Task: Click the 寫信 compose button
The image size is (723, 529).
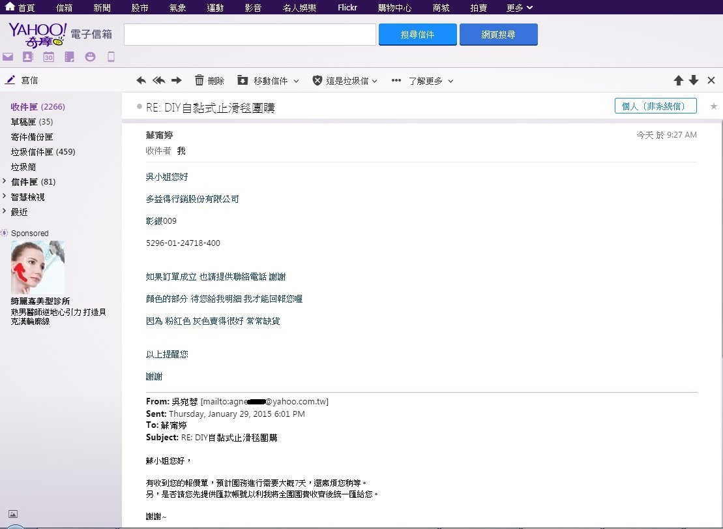Action: tap(22, 80)
